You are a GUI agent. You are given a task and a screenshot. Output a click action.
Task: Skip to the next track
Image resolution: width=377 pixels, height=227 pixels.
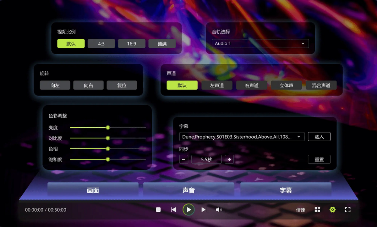tap(204, 209)
